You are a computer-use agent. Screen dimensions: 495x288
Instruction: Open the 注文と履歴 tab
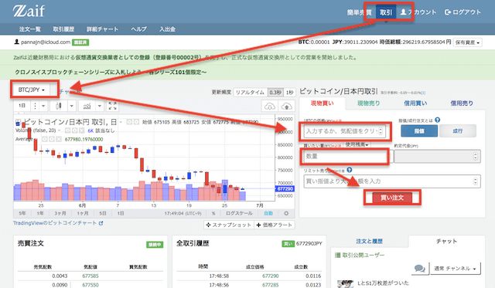(370, 241)
